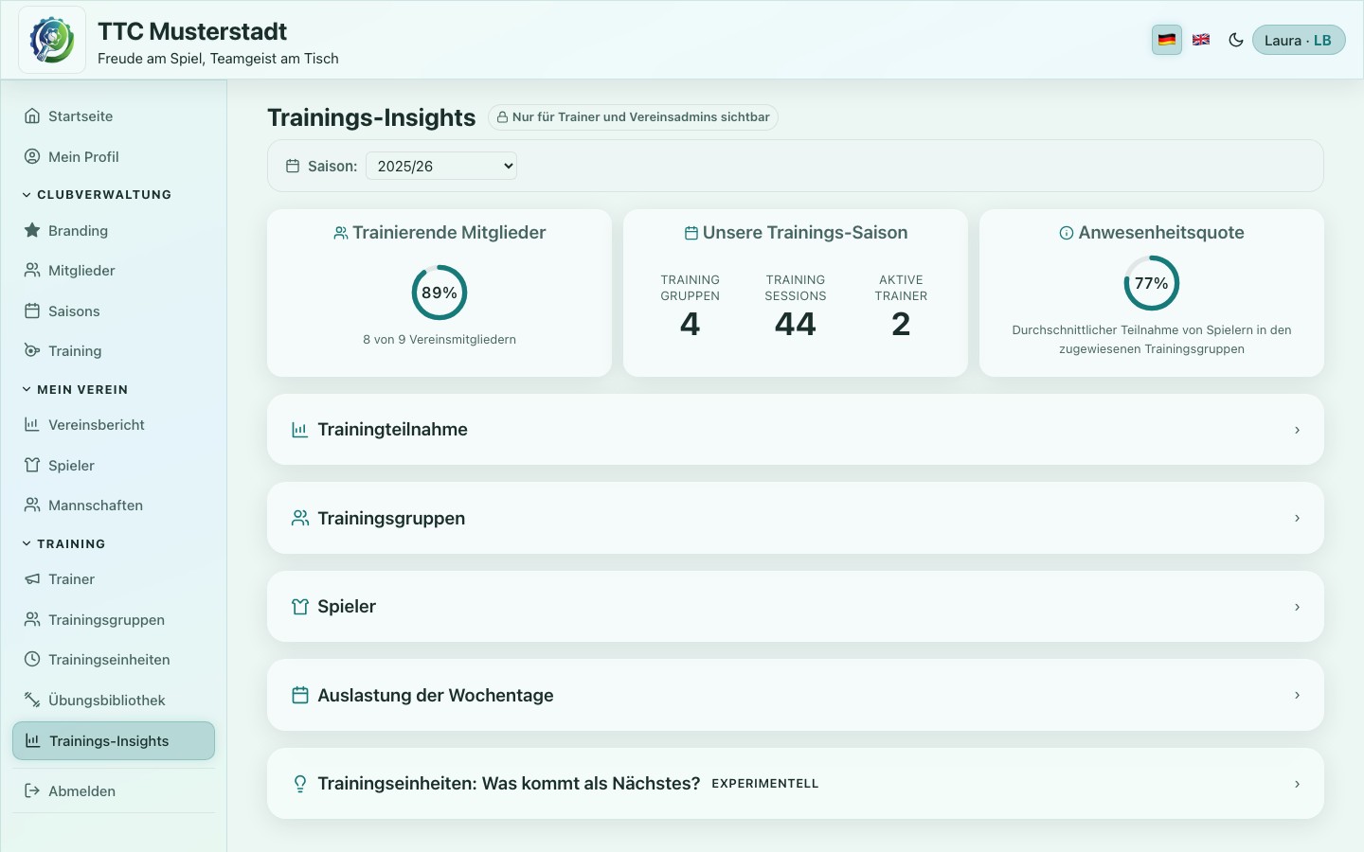Click the Spieler panel shirt icon
This screenshot has height=852, width=1364.
[x=300, y=607]
